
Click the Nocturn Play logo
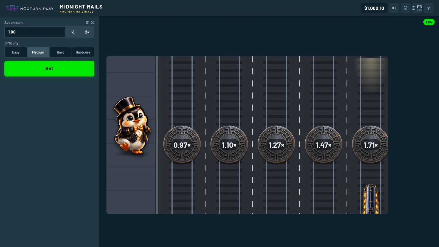(x=30, y=8)
